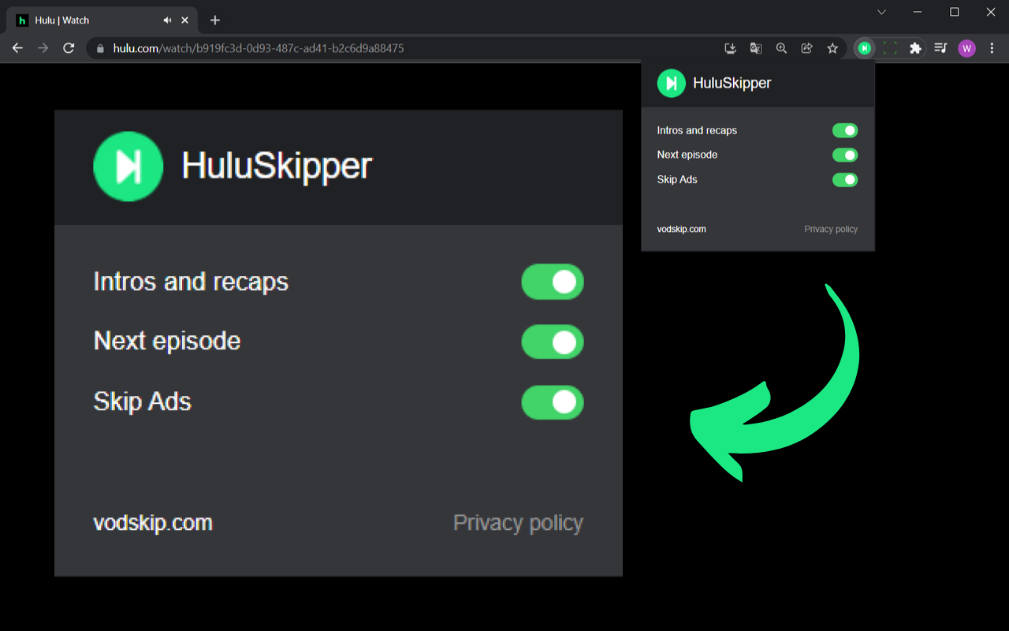Click the HuluSkipper extension icon in toolbar
Screen dimensions: 1009x631
(x=865, y=48)
